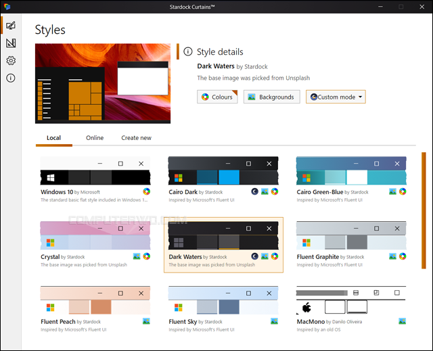433x351 pixels.
Task: Select the MacMono style preview
Action: [351, 300]
